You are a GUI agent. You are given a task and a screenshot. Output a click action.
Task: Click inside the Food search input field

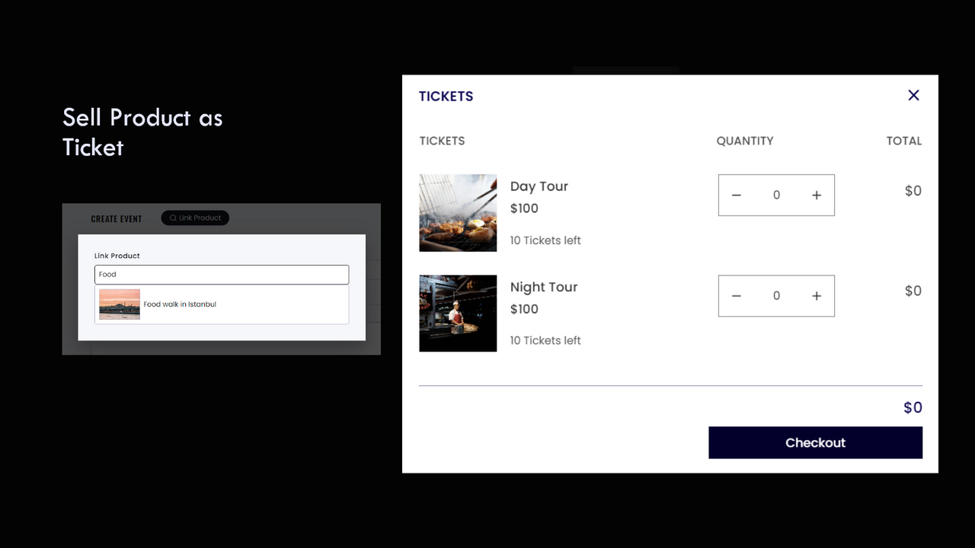click(x=221, y=275)
